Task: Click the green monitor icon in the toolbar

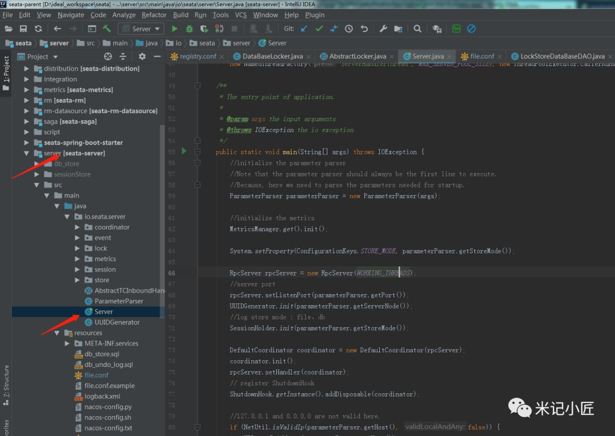Action: tap(456, 28)
